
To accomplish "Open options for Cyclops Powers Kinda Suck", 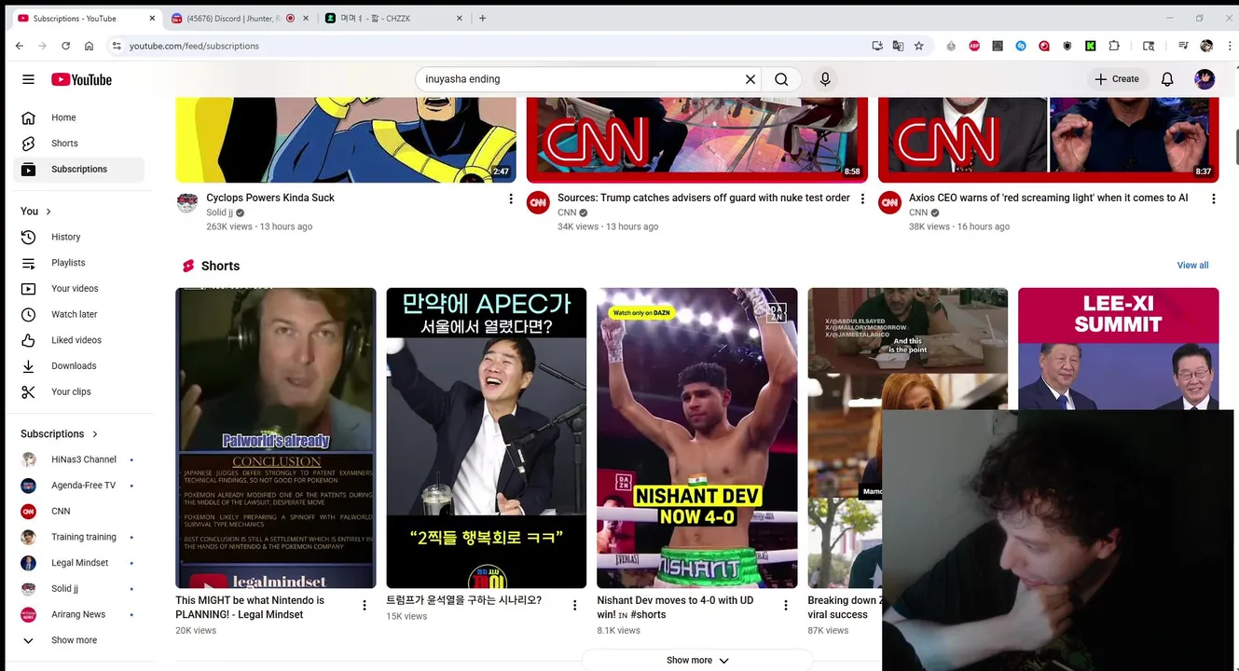I will click(x=510, y=199).
